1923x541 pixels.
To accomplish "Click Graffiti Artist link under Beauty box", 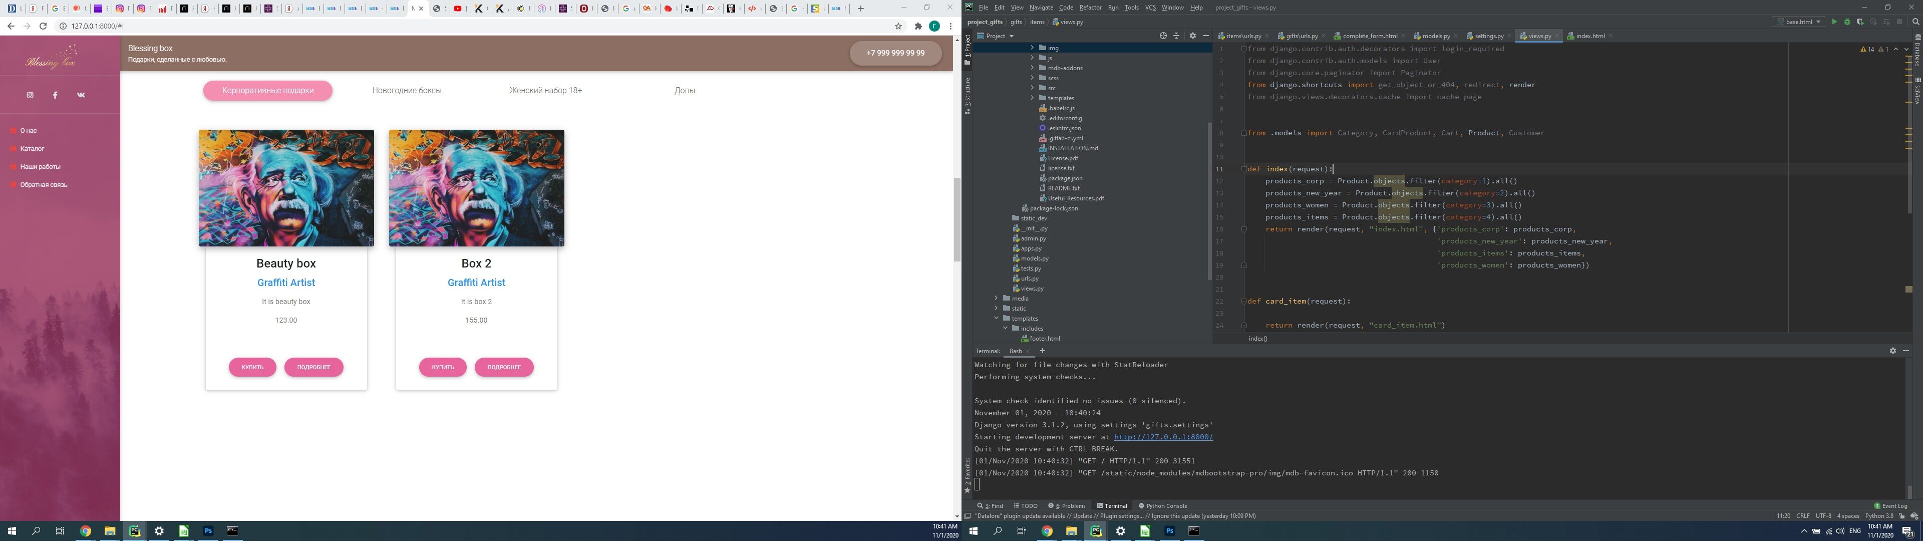I will (286, 283).
